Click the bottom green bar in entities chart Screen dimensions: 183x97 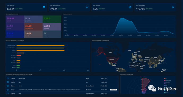[x=18, y=68]
